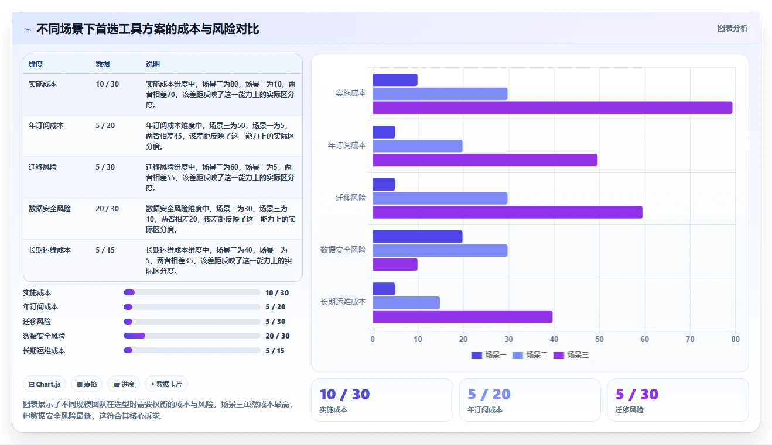Click the 场景一 bar for 实施成本

point(395,80)
